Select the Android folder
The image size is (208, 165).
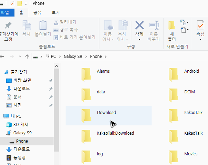click(x=184, y=74)
